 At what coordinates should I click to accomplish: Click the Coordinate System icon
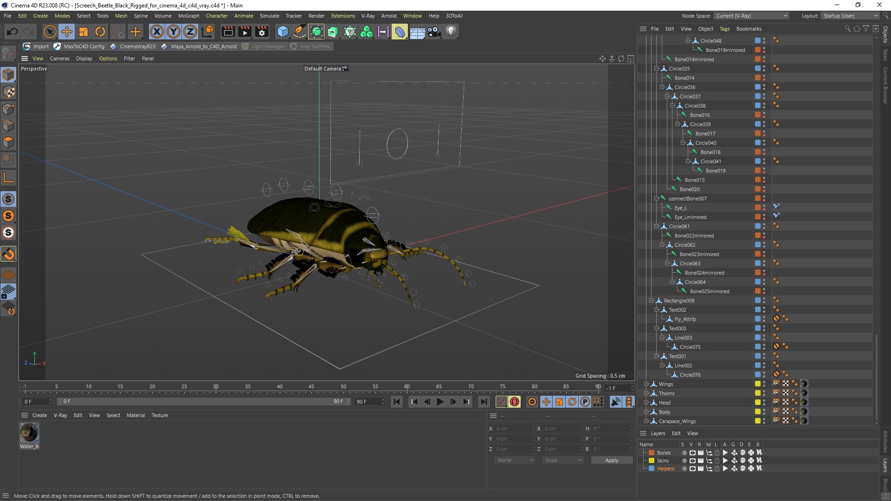coord(208,32)
